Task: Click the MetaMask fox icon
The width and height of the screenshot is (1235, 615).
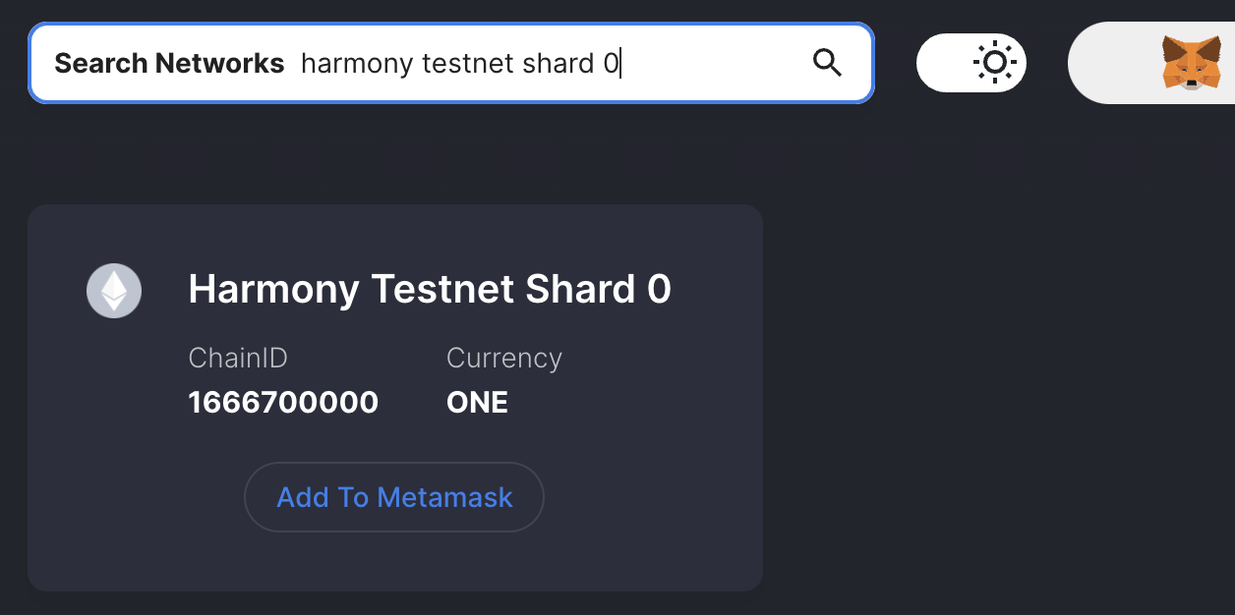Action: (x=1190, y=63)
